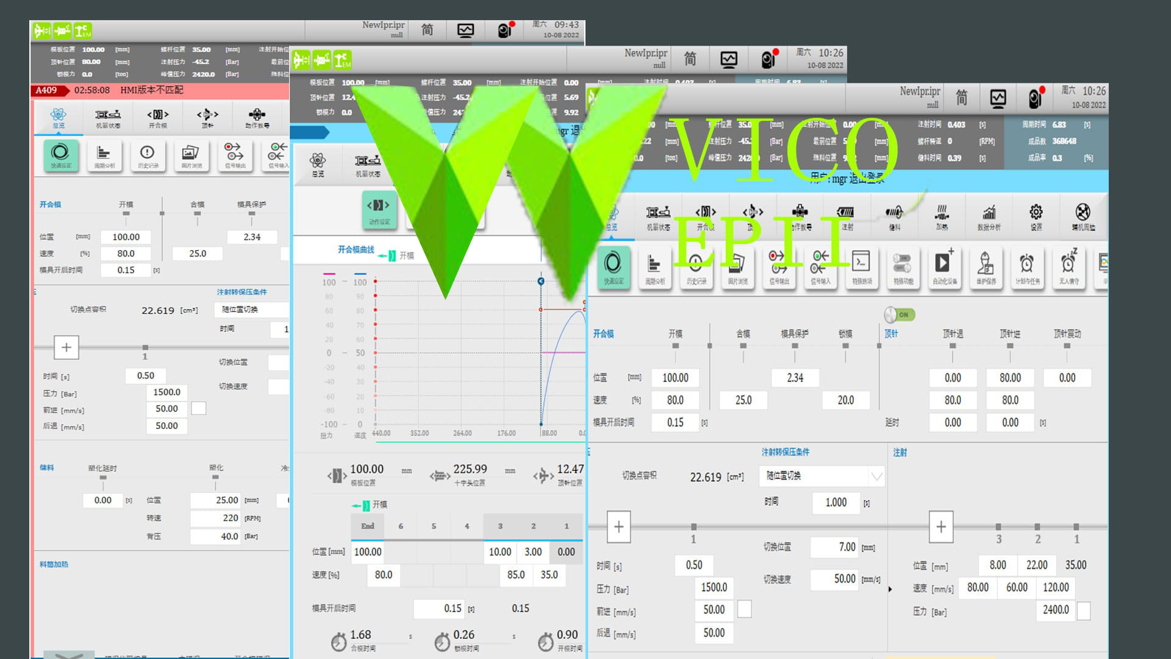
Task: Select column 3 in 开模 stage table
Action: [x=500, y=526]
